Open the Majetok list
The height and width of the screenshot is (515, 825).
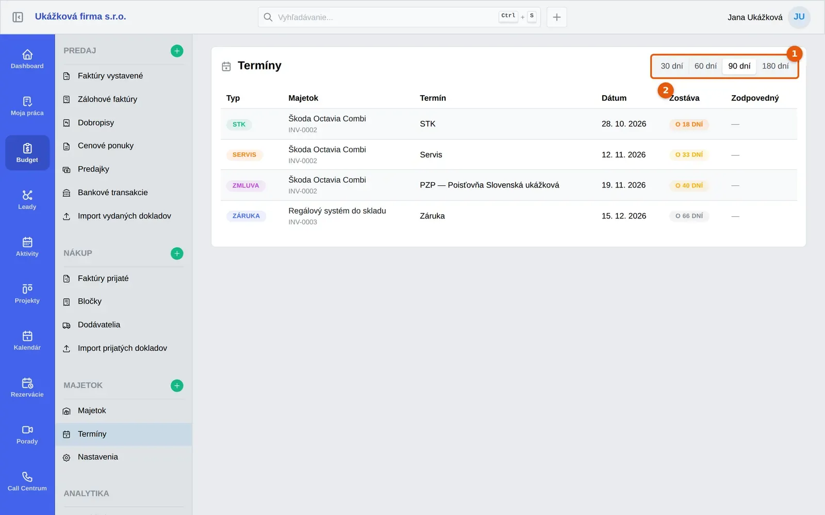[124, 410]
